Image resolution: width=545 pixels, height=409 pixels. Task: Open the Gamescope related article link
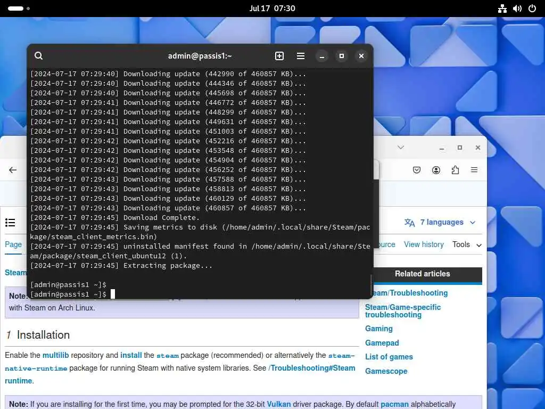(386, 371)
